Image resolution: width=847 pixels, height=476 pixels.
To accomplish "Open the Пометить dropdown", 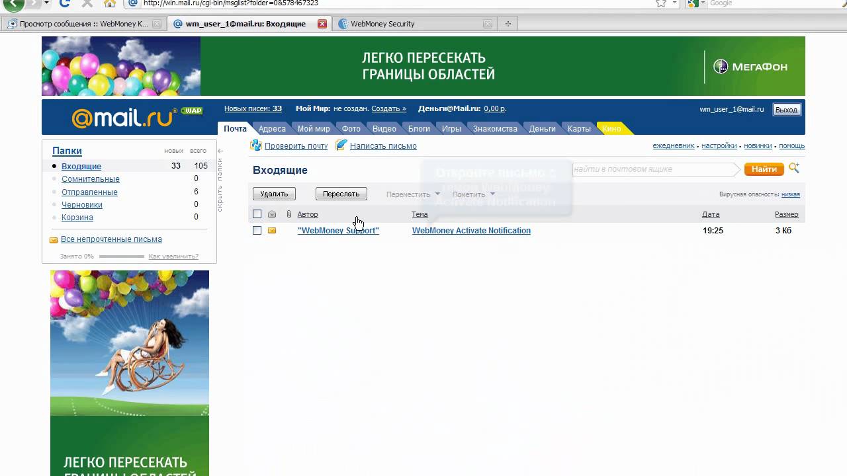I will tap(474, 194).
